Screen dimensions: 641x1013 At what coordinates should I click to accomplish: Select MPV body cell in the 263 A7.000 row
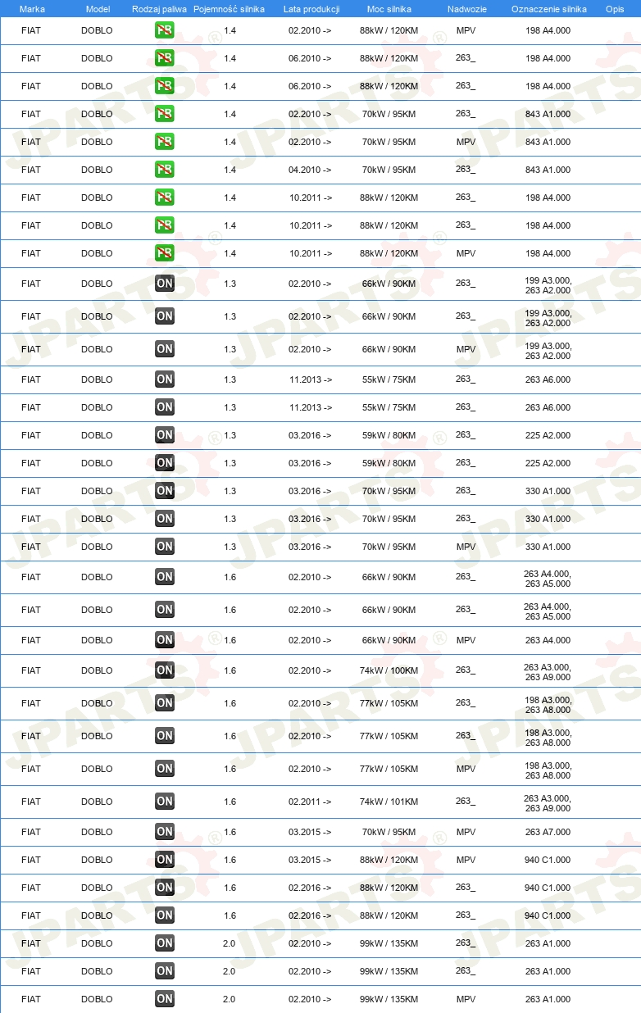[466, 832]
